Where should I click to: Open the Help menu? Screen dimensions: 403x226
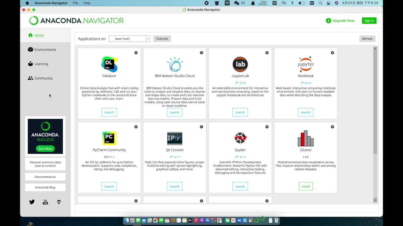pos(87,3)
